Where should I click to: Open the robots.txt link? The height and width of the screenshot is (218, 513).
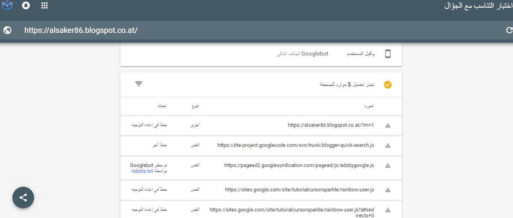tap(142, 171)
